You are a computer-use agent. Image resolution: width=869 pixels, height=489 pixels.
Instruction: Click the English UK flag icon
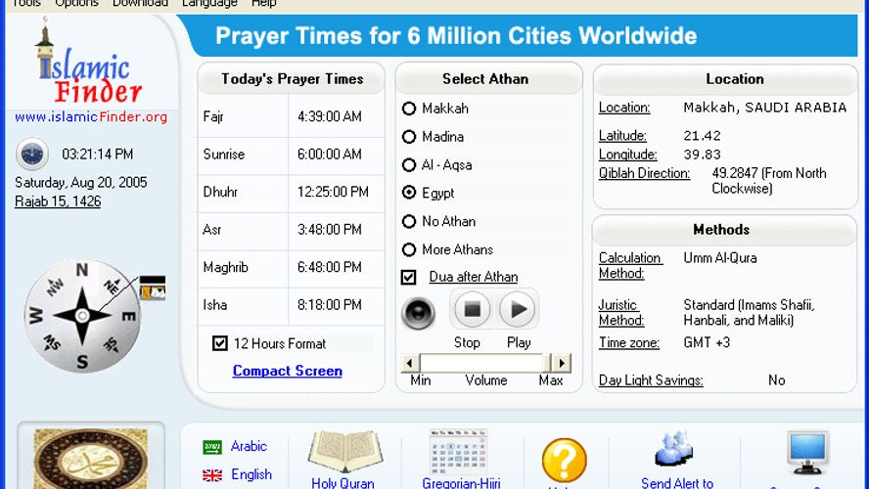212,475
